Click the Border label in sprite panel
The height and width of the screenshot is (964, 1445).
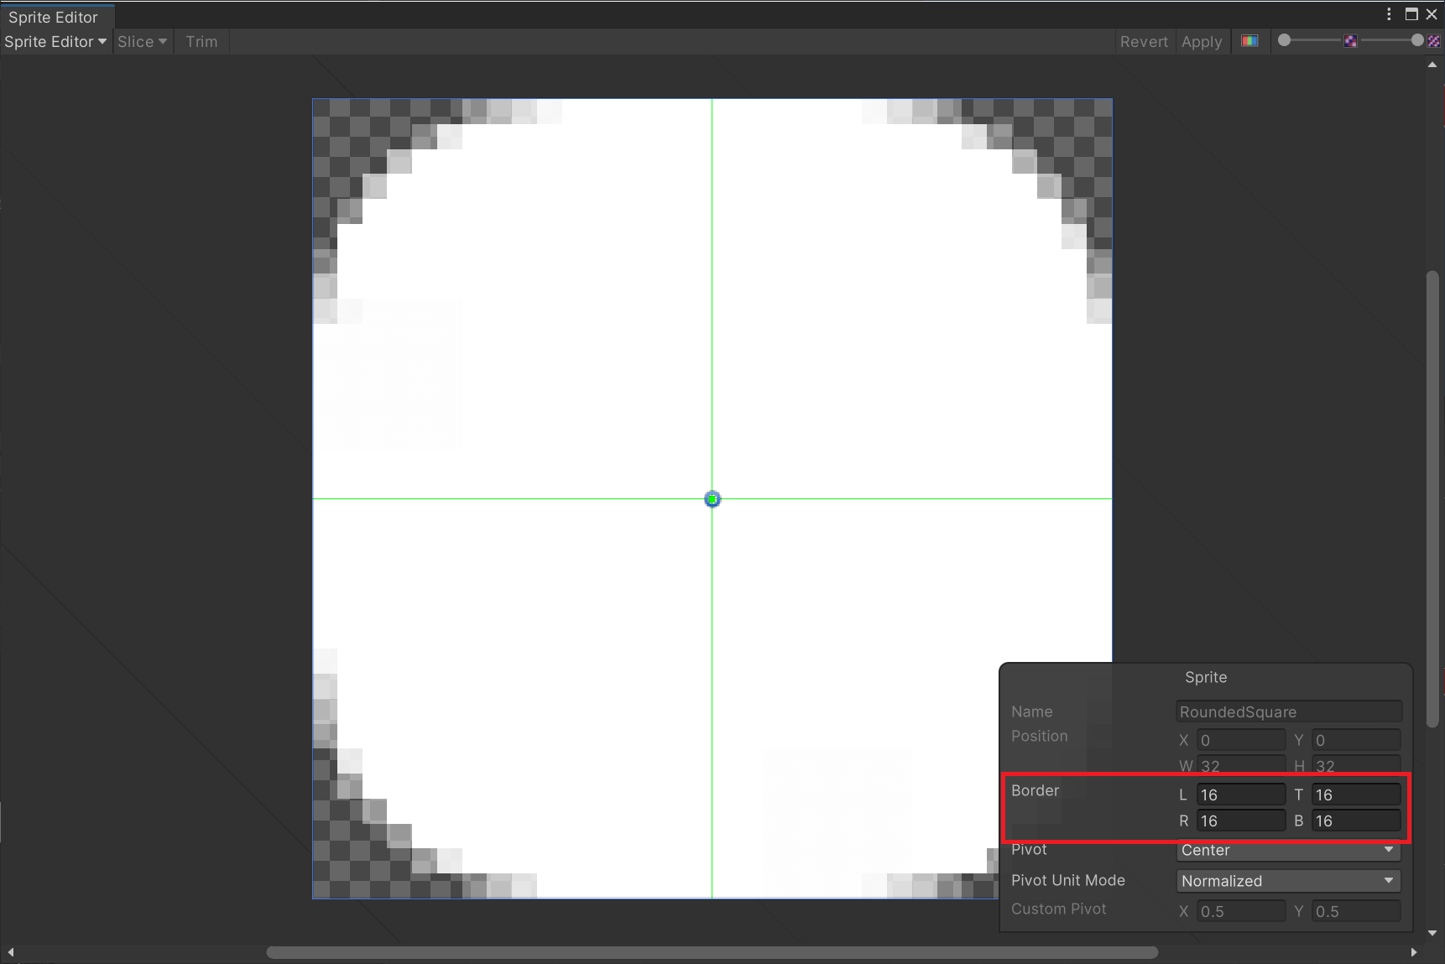click(x=1035, y=790)
